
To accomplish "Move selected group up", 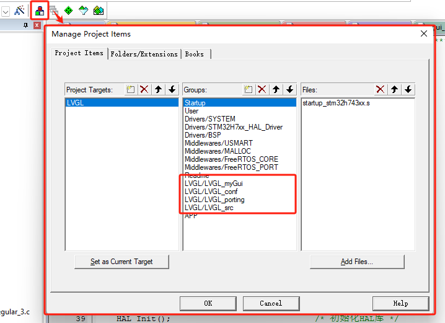I will (276, 90).
